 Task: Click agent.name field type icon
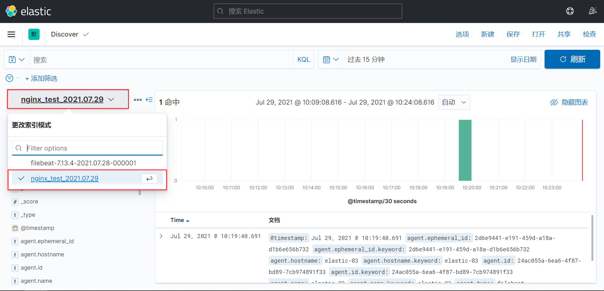[15, 281]
